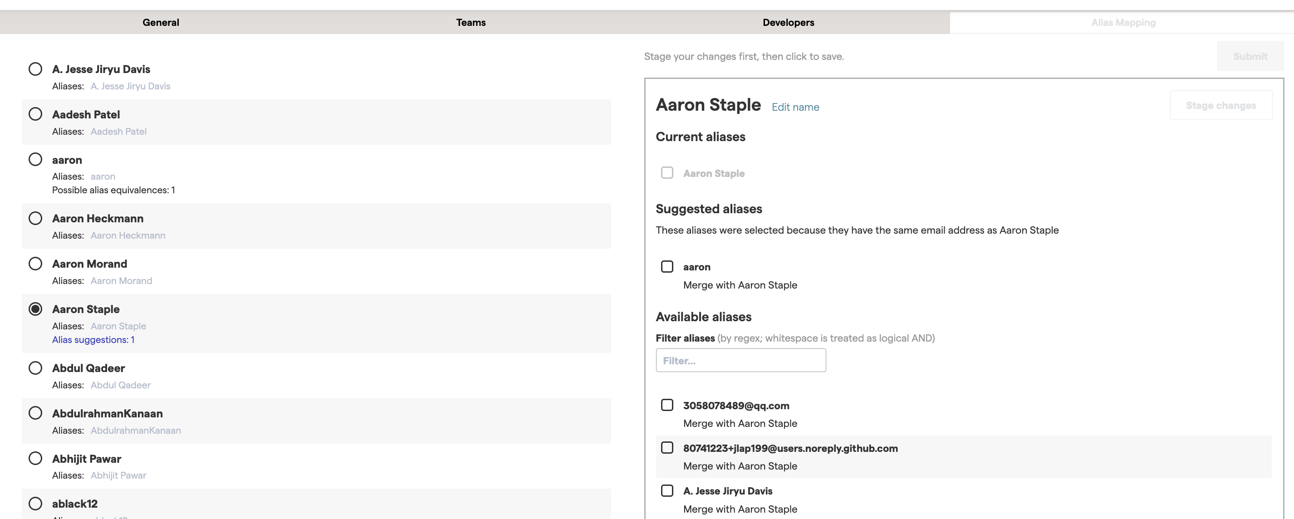Viewport: 1294px width, 519px height.
Task: Enable merge for 80741223+jlap199 alias
Action: pyautogui.click(x=667, y=447)
